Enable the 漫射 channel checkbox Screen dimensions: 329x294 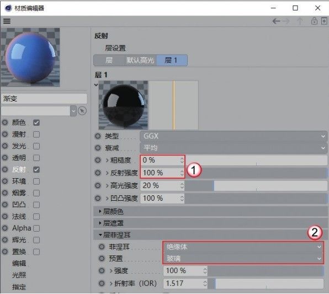coord(36,135)
